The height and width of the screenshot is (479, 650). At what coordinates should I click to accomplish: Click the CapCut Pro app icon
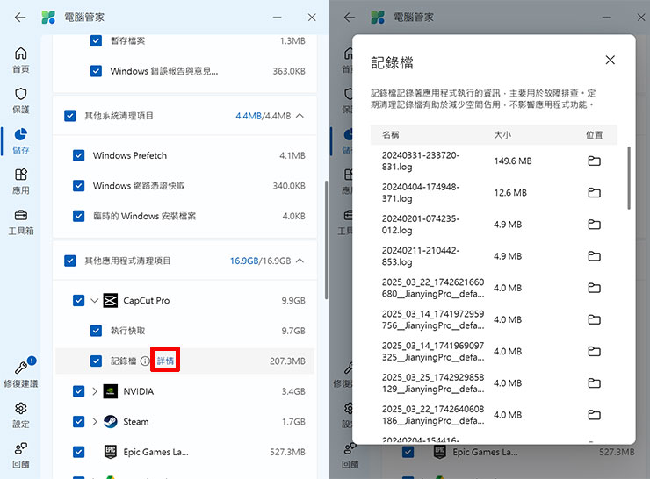click(x=111, y=301)
